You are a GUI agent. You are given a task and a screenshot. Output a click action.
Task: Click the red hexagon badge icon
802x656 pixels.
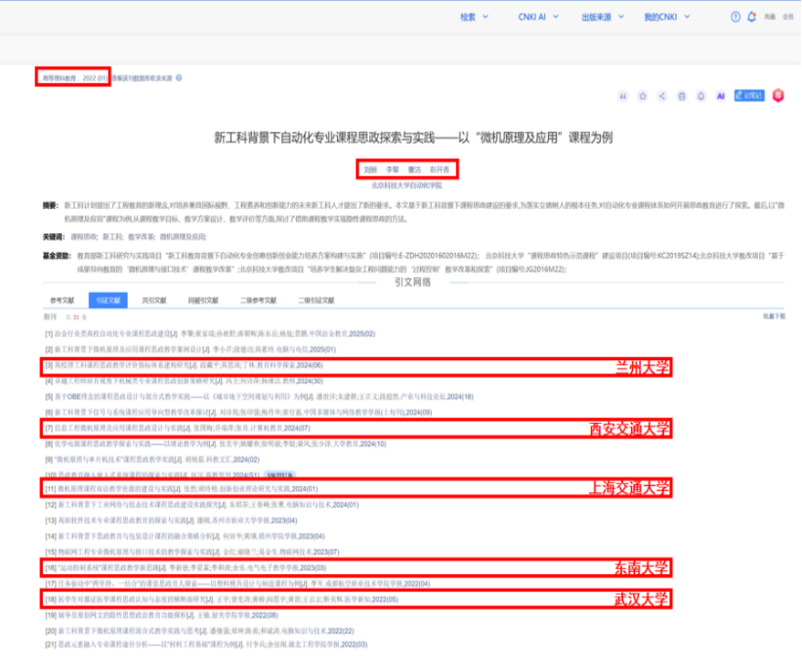click(x=778, y=96)
